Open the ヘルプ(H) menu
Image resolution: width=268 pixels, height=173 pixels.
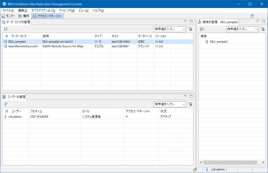point(98,11)
